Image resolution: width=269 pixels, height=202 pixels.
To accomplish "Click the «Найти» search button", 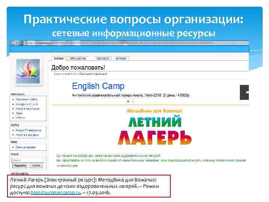I will point(36,166).
